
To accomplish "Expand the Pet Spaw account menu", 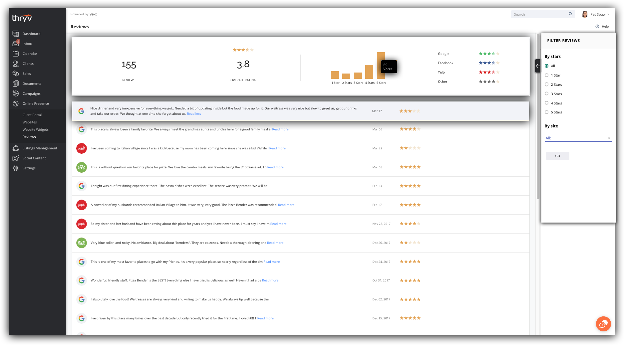I will coord(600,14).
